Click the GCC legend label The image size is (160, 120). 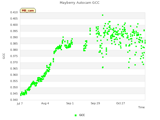[82, 115]
